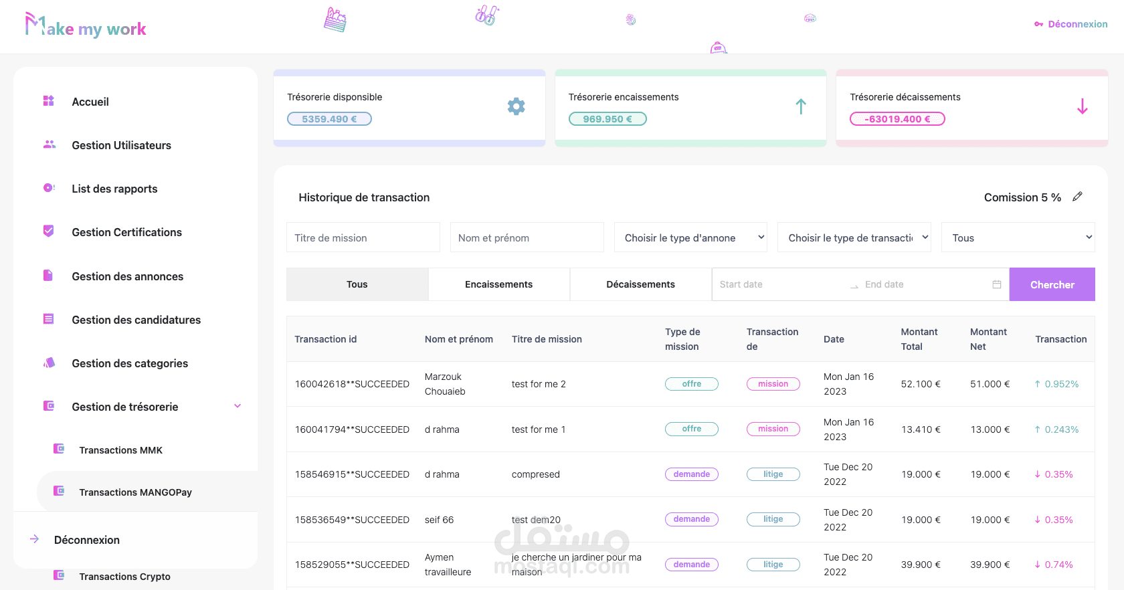Click the calendar icon in date range
Viewport: 1124px width, 590px height.
click(996, 284)
